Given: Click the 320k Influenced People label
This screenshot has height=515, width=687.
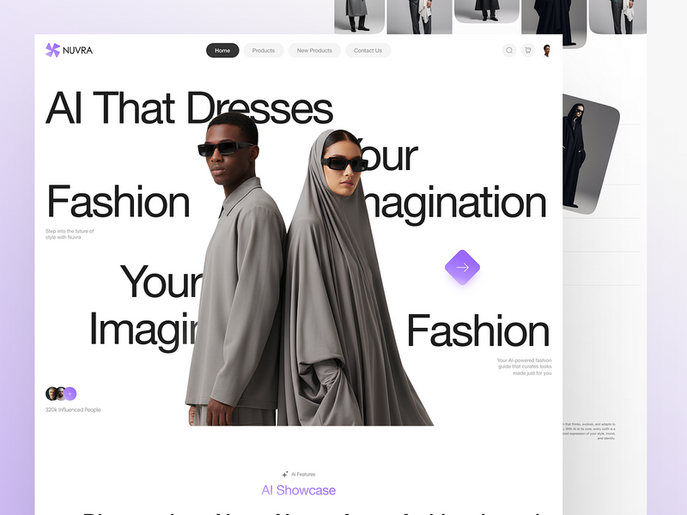Looking at the screenshot, I should point(73,409).
